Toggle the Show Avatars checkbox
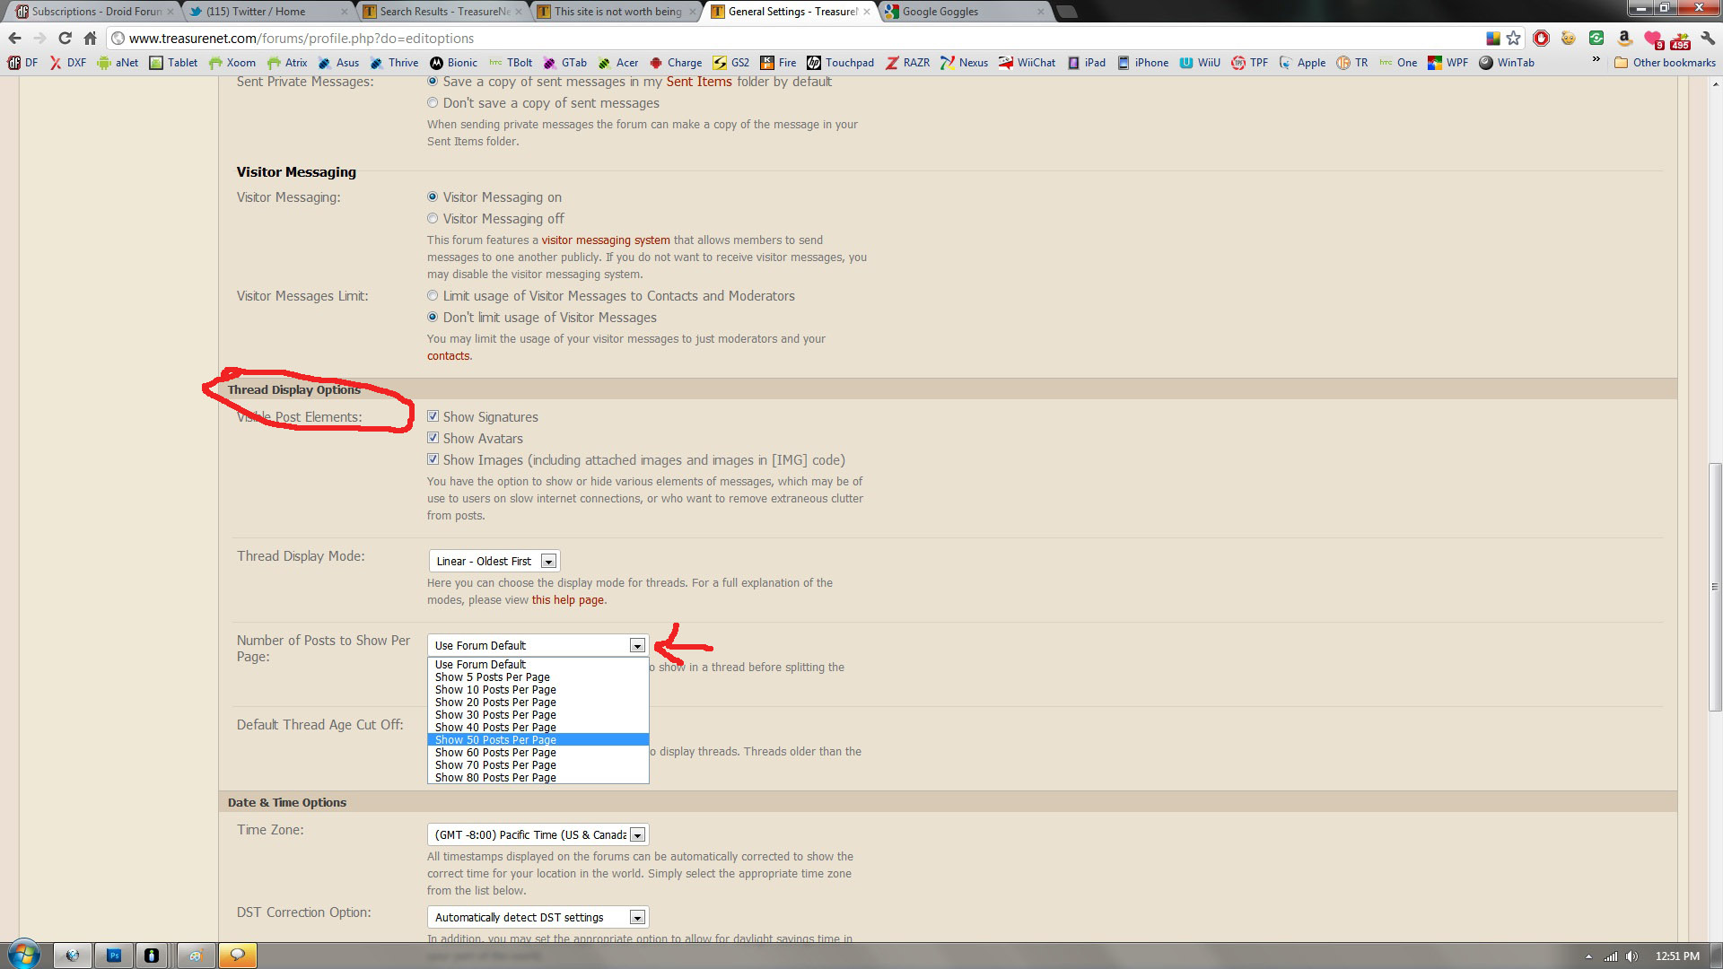 pyautogui.click(x=433, y=438)
